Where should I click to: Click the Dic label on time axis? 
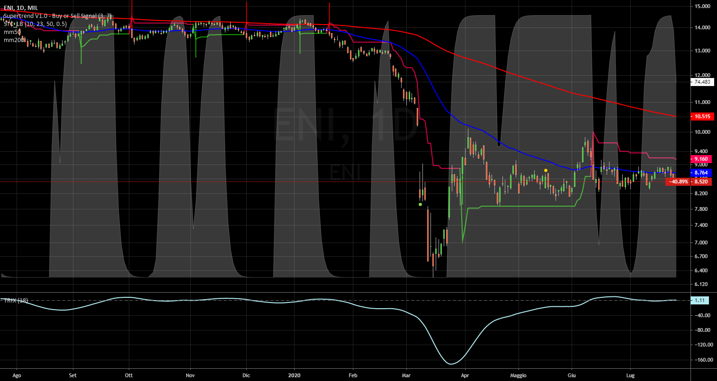(x=246, y=375)
